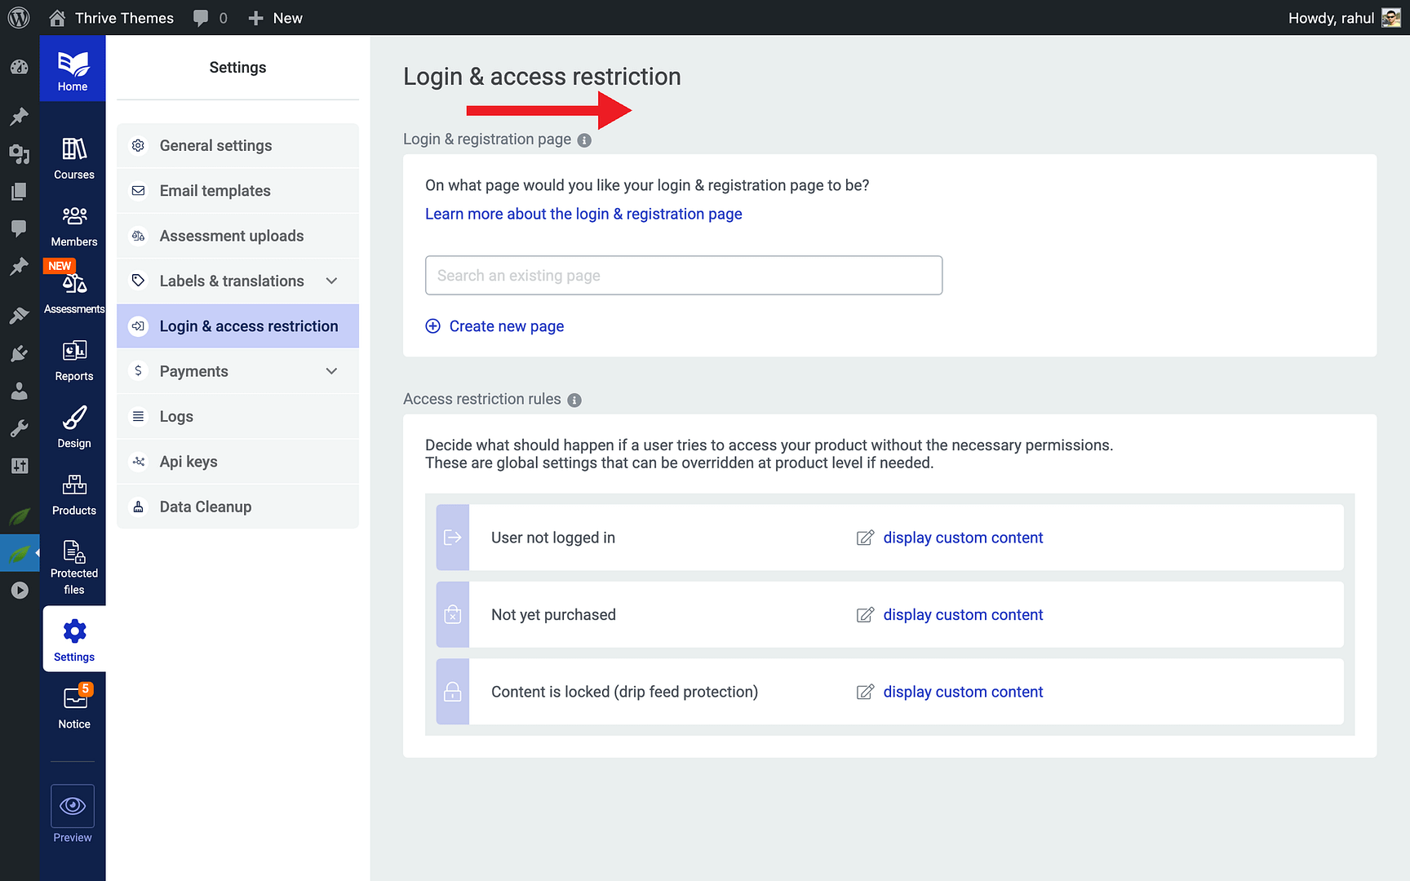Viewport: 1410px width, 881px height.
Task: Open the Products panel
Action: (73, 491)
